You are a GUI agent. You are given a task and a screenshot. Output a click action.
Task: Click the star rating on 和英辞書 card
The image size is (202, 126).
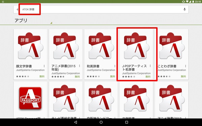(93, 77)
